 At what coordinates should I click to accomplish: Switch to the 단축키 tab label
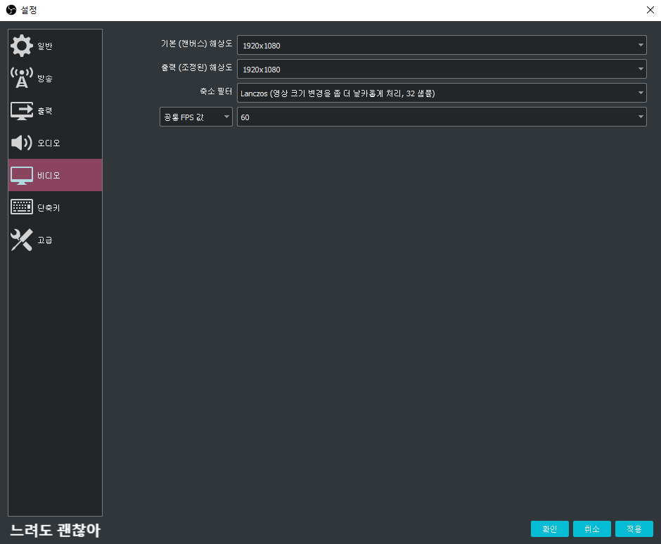coord(49,208)
